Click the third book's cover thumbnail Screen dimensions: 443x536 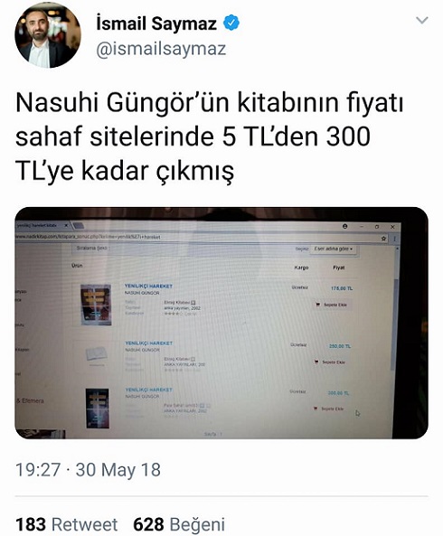(97, 409)
